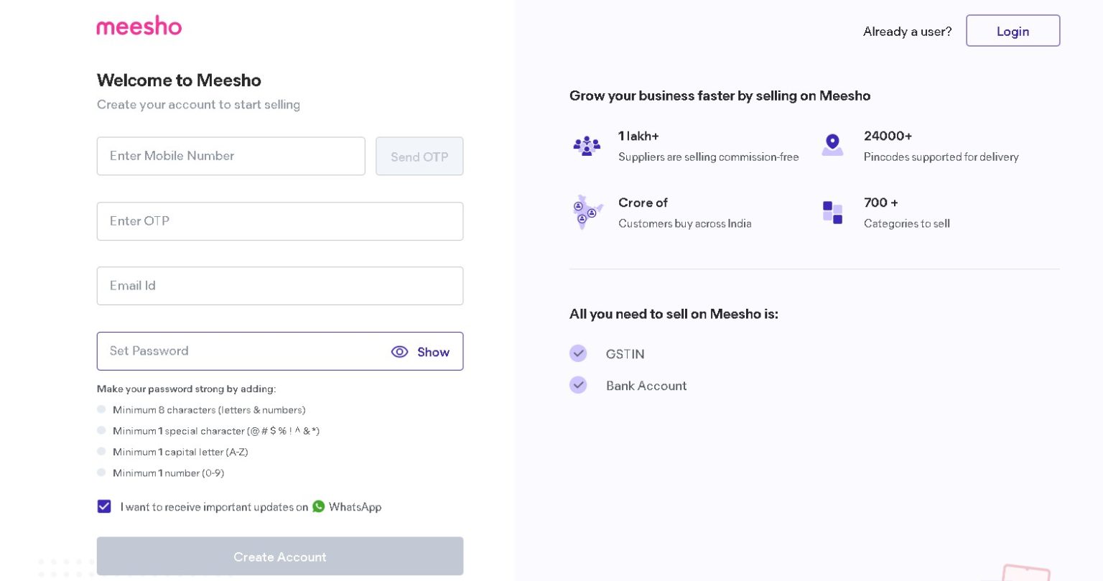Click Show to reveal the password

pyautogui.click(x=432, y=352)
